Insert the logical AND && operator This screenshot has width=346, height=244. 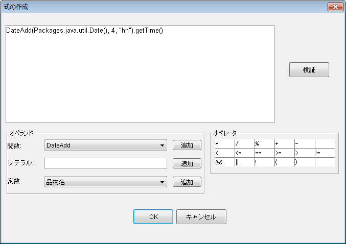click(x=225, y=162)
